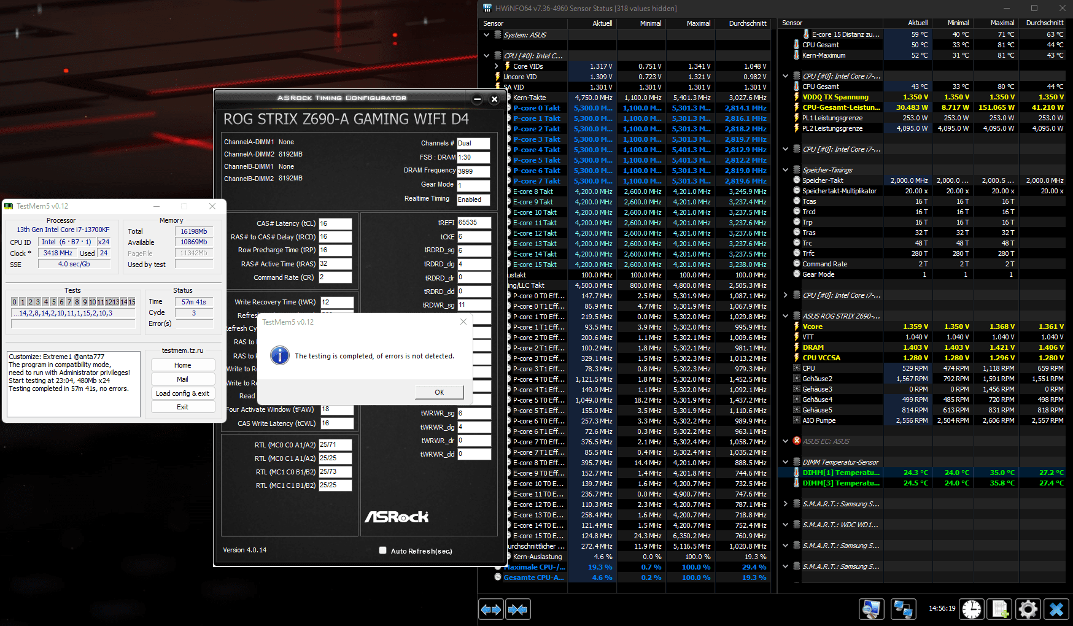
Task: Expand the Core VIDs subgroup
Action: pyautogui.click(x=497, y=66)
